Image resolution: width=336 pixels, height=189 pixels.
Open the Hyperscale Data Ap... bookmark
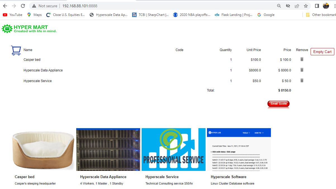(109, 15)
